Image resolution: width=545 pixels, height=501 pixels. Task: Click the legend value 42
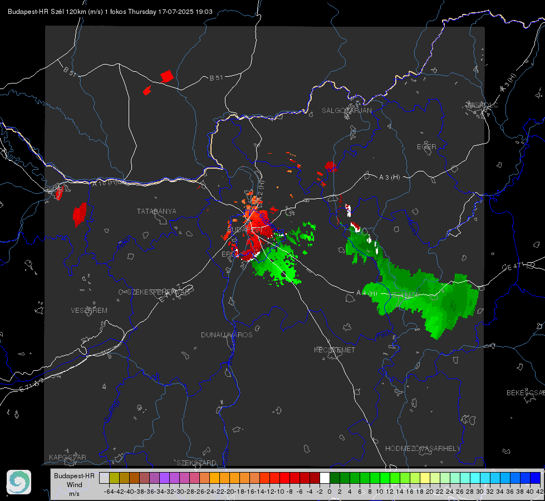pos(540,492)
